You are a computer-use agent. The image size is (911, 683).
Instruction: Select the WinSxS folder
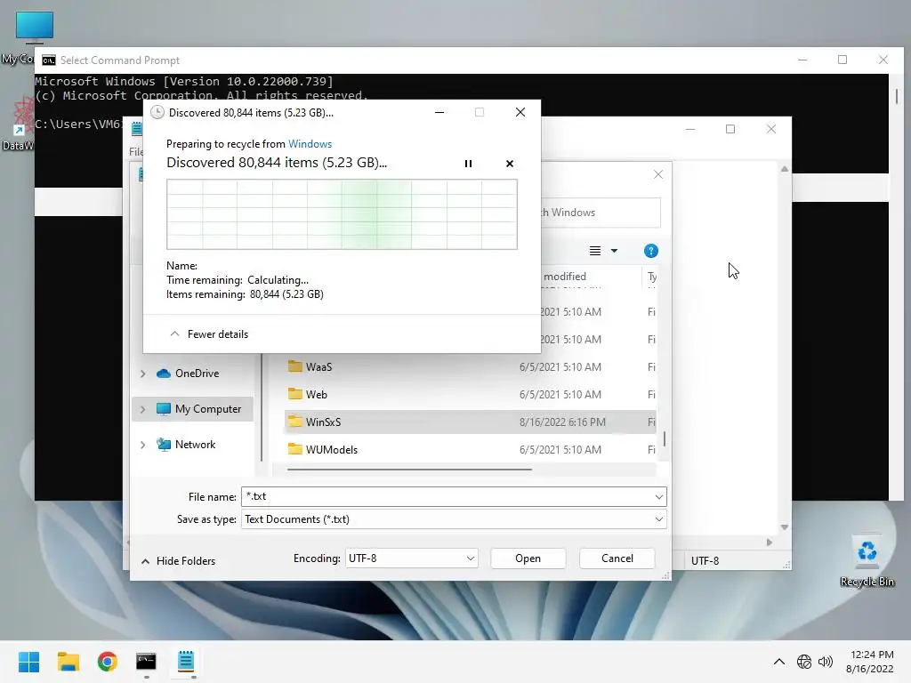[471, 422]
